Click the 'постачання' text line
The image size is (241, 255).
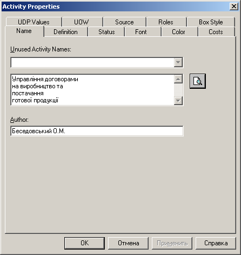28,93
